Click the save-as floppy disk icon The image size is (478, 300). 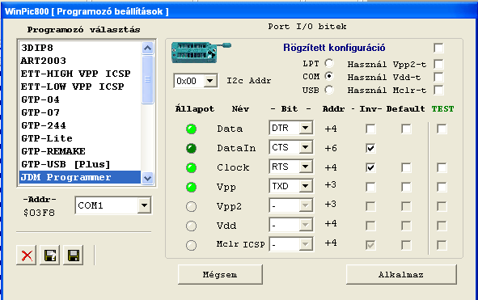click(50, 256)
